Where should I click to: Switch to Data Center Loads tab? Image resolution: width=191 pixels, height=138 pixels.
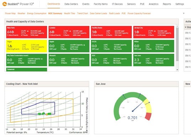pyautogui.click(x=99, y=14)
